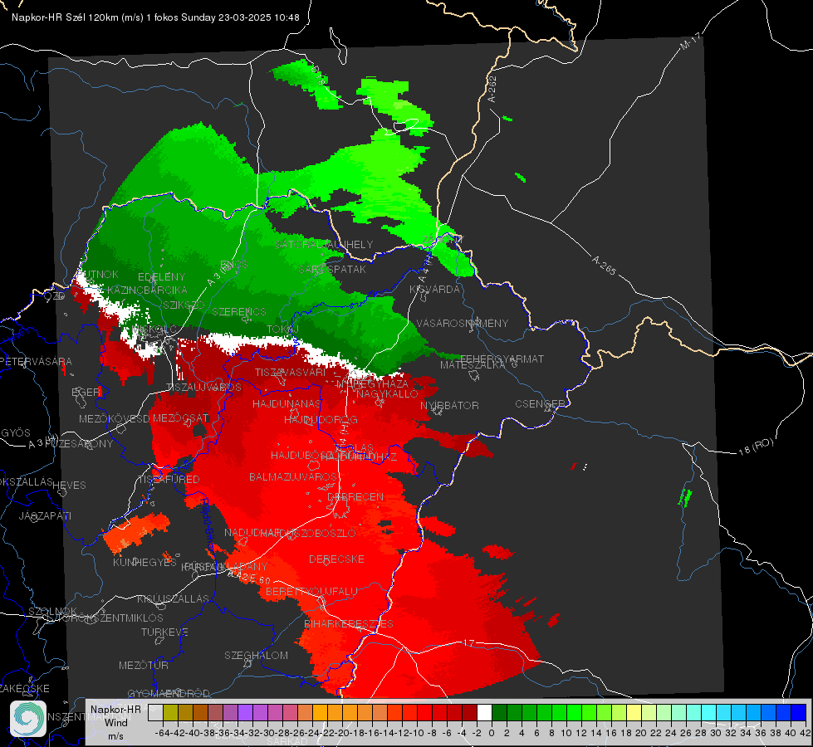Screen dimensions: 813x747
Task: Click the TOKAJ city label
Action: (x=282, y=330)
